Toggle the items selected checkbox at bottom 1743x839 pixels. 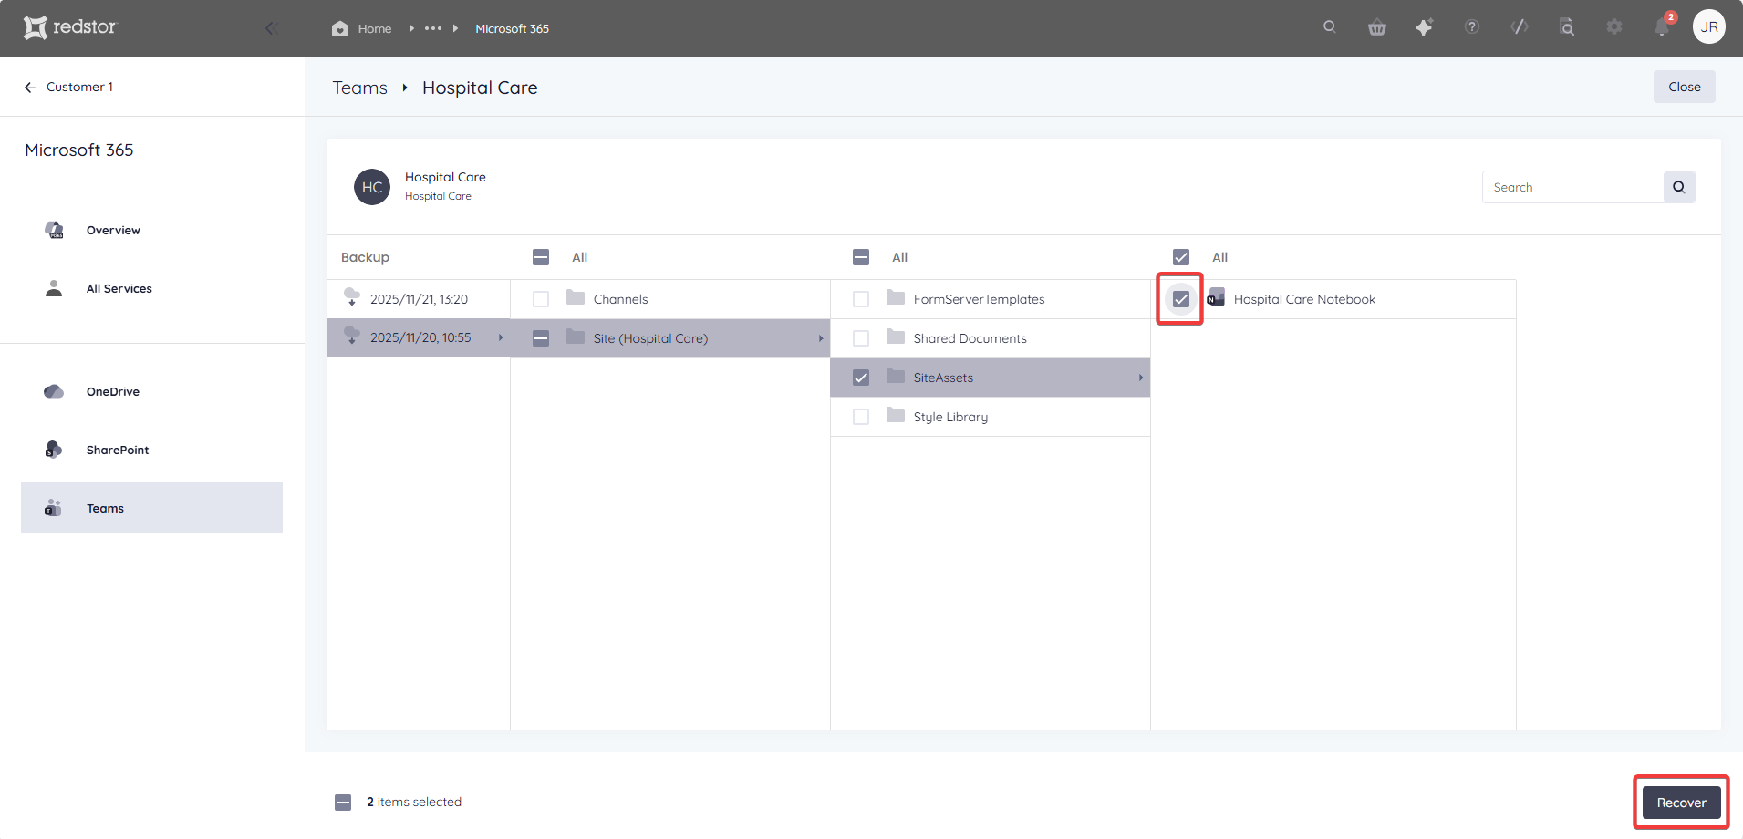click(343, 803)
